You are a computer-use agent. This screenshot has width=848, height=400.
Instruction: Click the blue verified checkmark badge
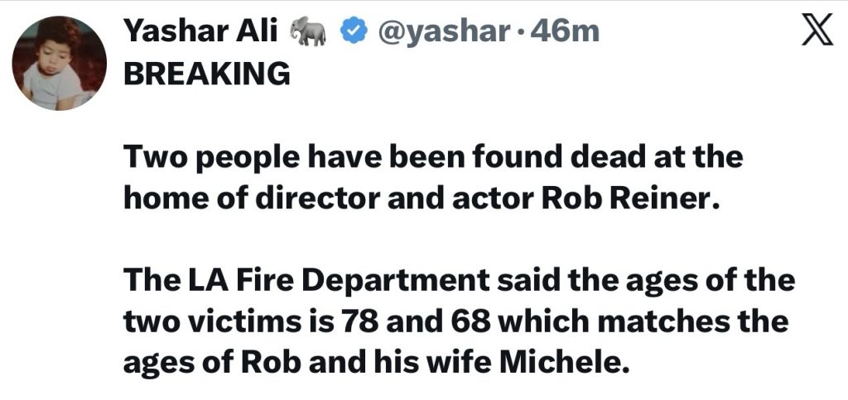pos(354,31)
